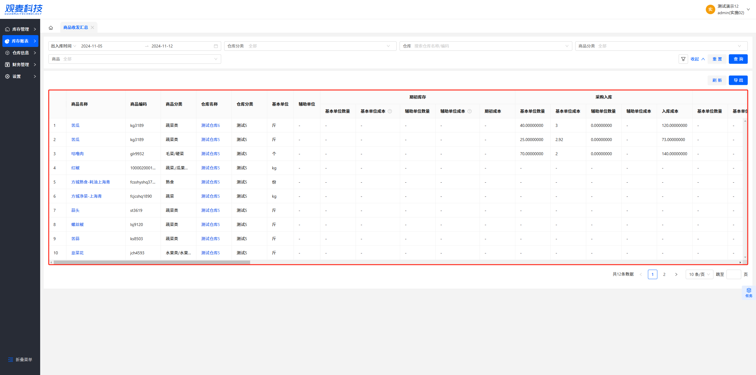This screenshot has height=375, width=756.
Task: Click the 查询 search button
Action: click(738, 59)
